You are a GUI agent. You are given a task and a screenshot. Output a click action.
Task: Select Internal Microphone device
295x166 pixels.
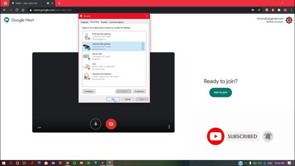114,47
